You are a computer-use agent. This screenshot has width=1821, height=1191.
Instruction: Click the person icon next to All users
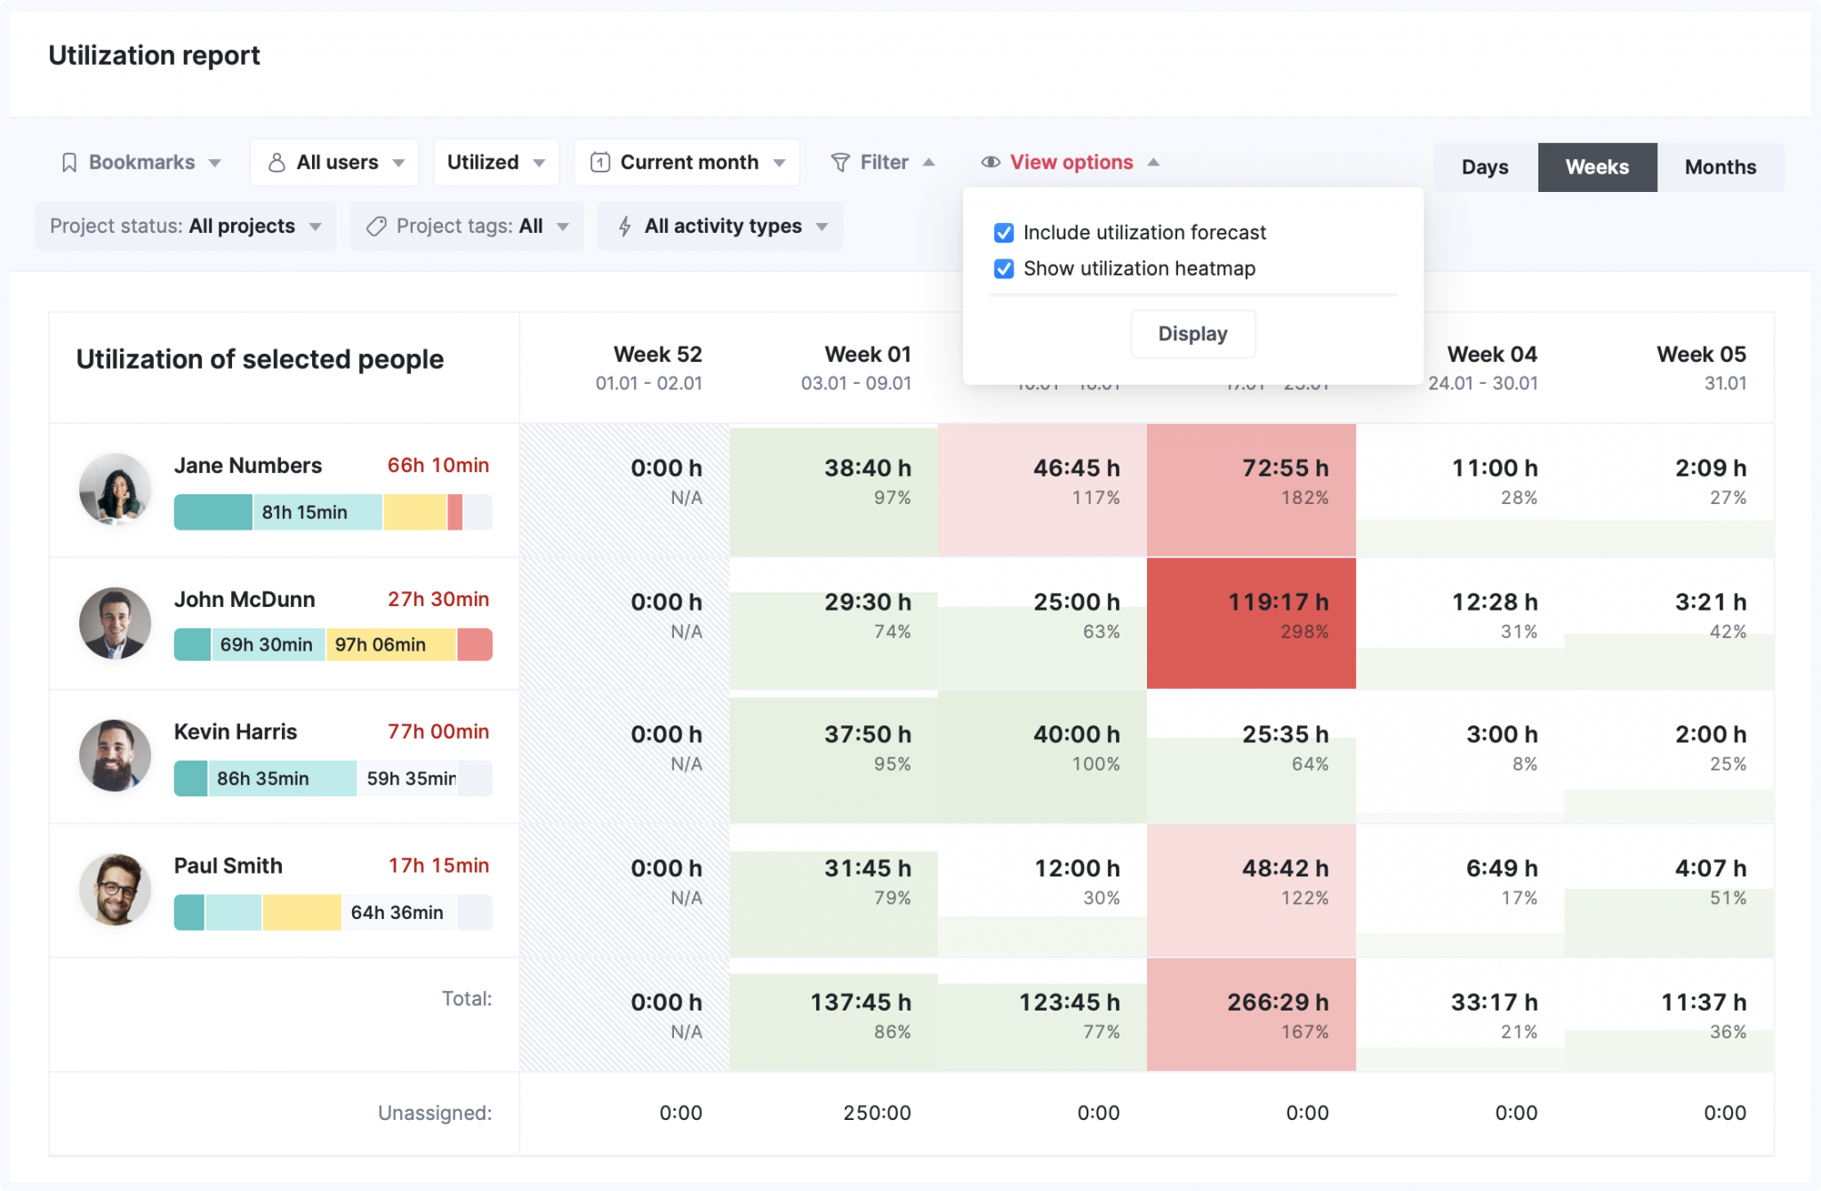tap(277, 162)
